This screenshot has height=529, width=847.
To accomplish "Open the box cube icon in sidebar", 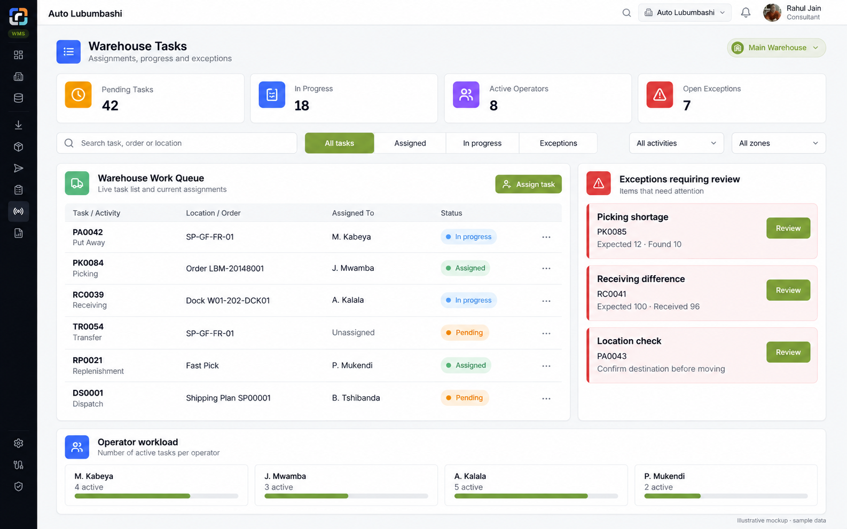I will click(x=18, y=147).
